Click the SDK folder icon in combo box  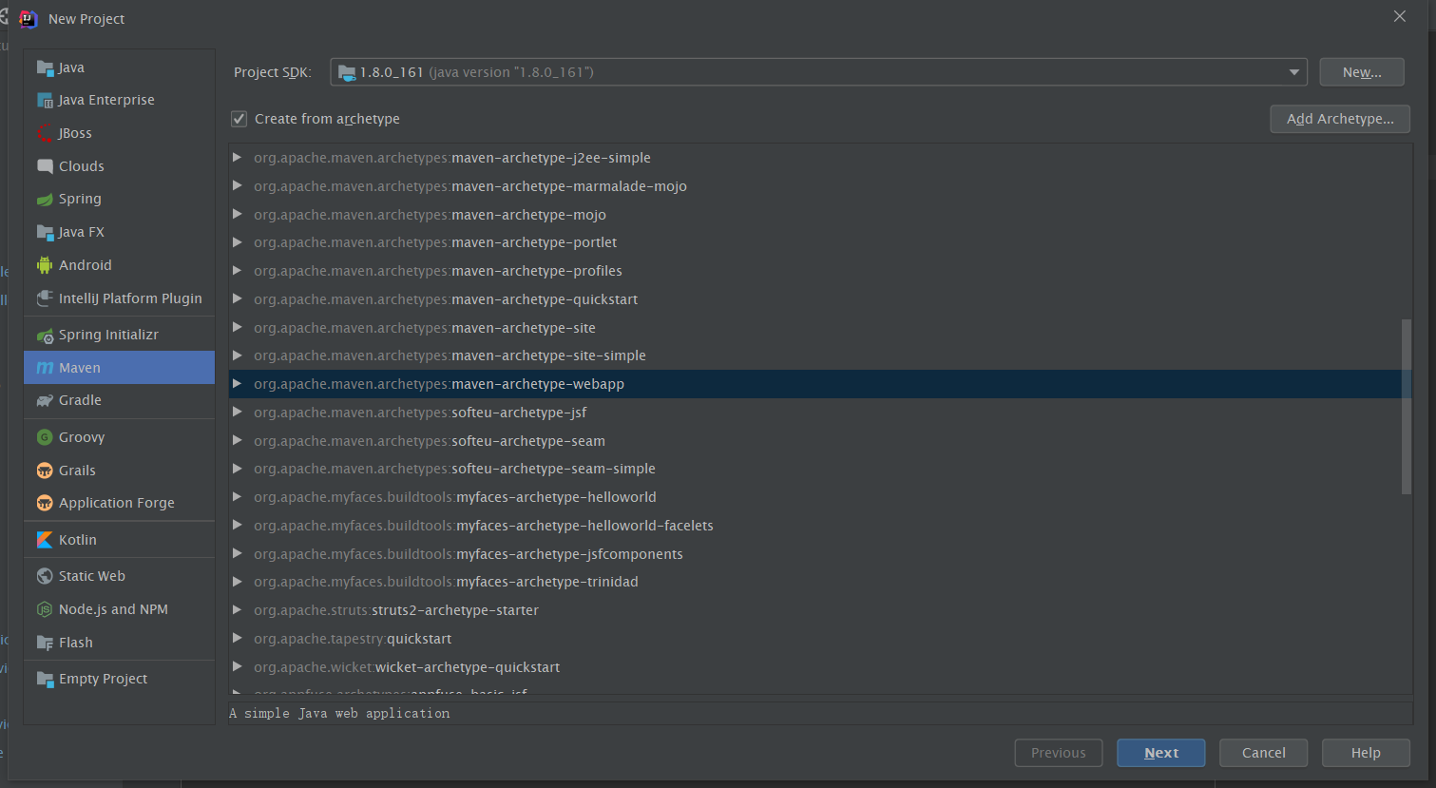tap(347, 72)
